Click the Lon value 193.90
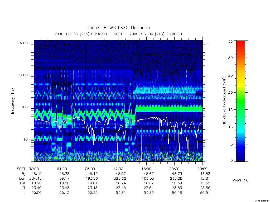This screenshot has height=202, width=270. (x=91, y=179)
